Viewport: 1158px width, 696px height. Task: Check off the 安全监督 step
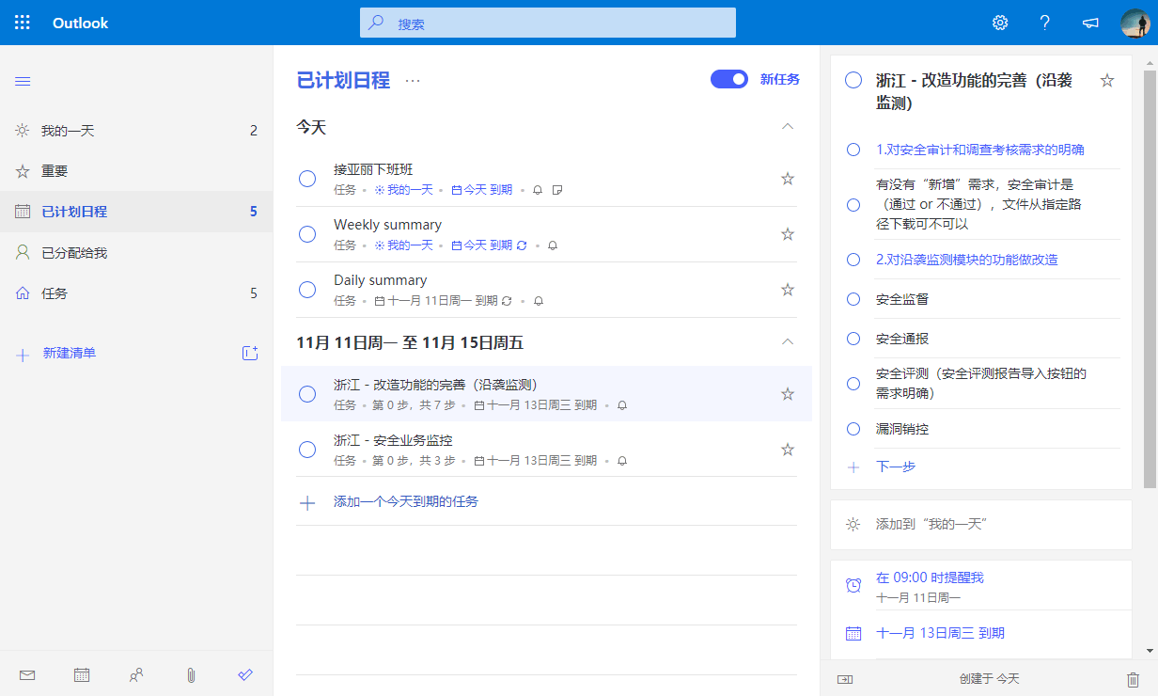(853, 299)
